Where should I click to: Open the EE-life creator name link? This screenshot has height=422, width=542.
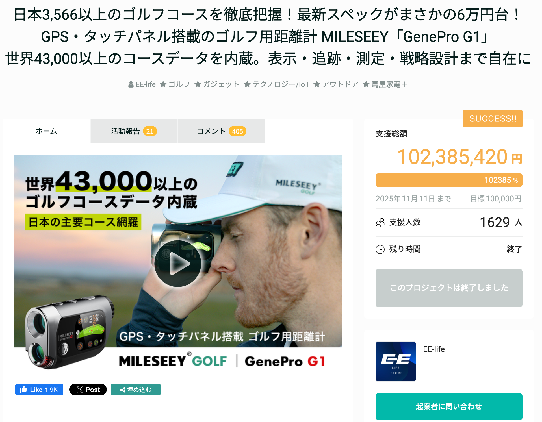[434, 349]
